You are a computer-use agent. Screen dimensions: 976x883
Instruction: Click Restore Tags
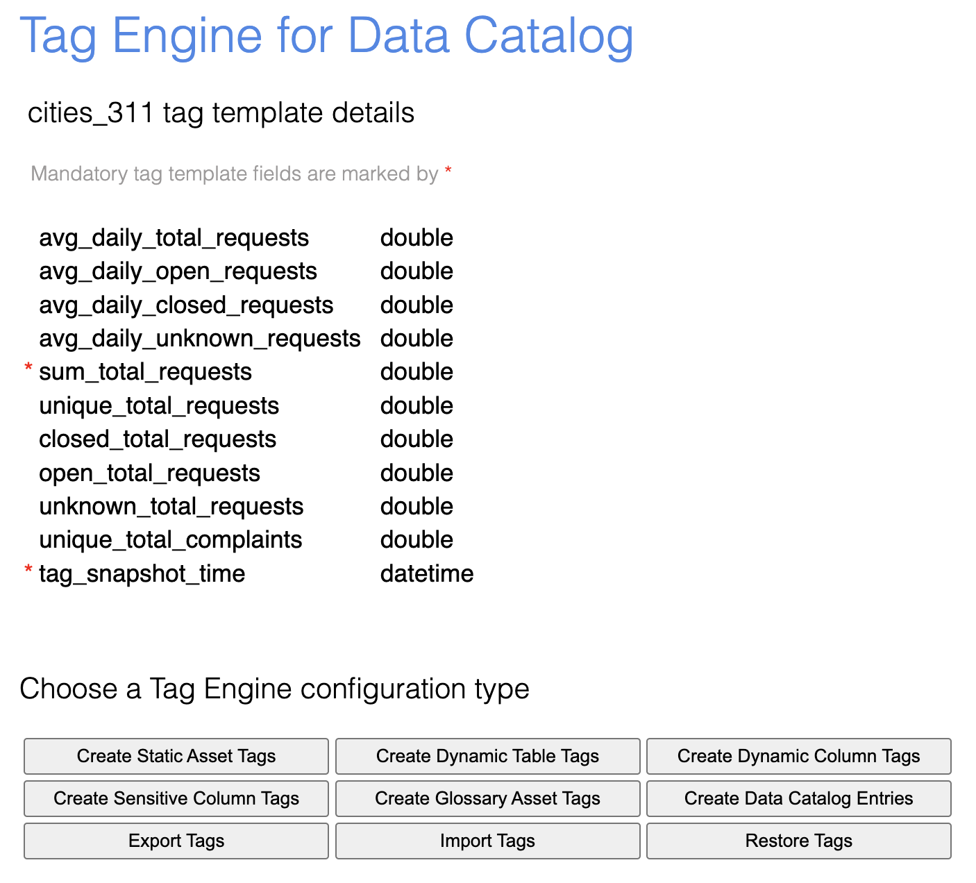[798, 841]
